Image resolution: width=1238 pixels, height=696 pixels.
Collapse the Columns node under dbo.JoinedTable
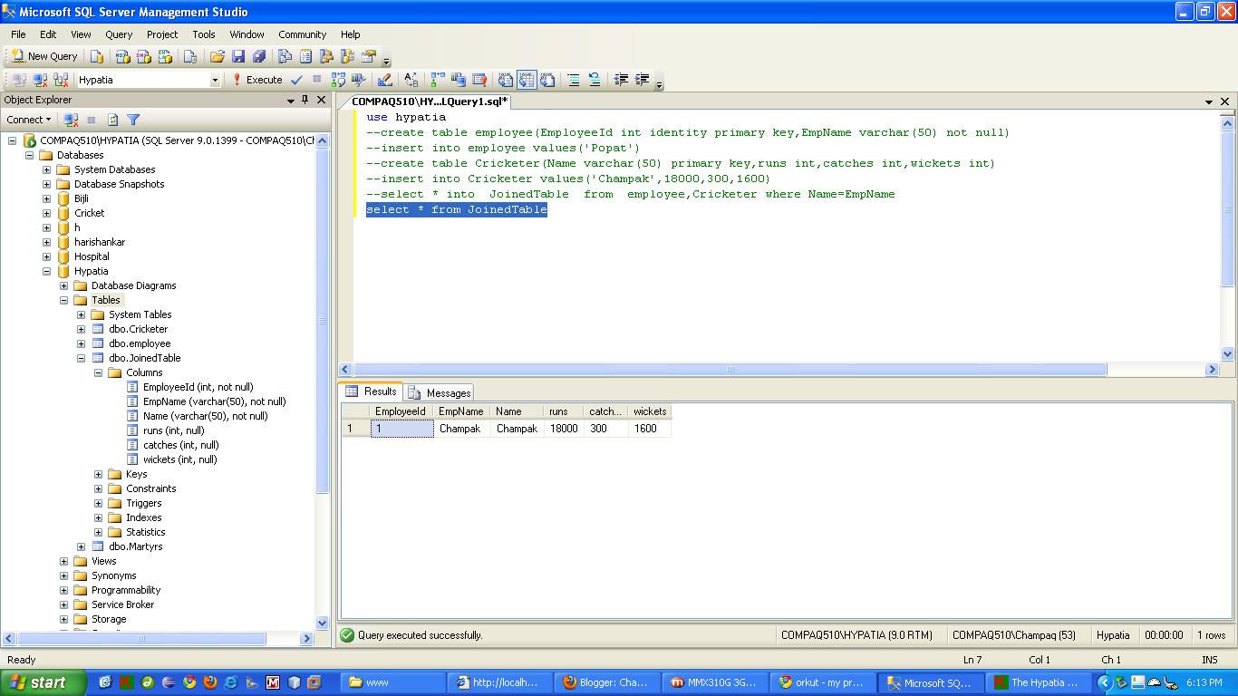[x=98, y=372]
